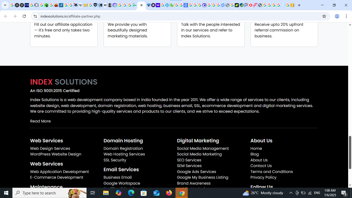Open the Blog footer link
This screenshot has height=198, width=352.
pos(255,154)
